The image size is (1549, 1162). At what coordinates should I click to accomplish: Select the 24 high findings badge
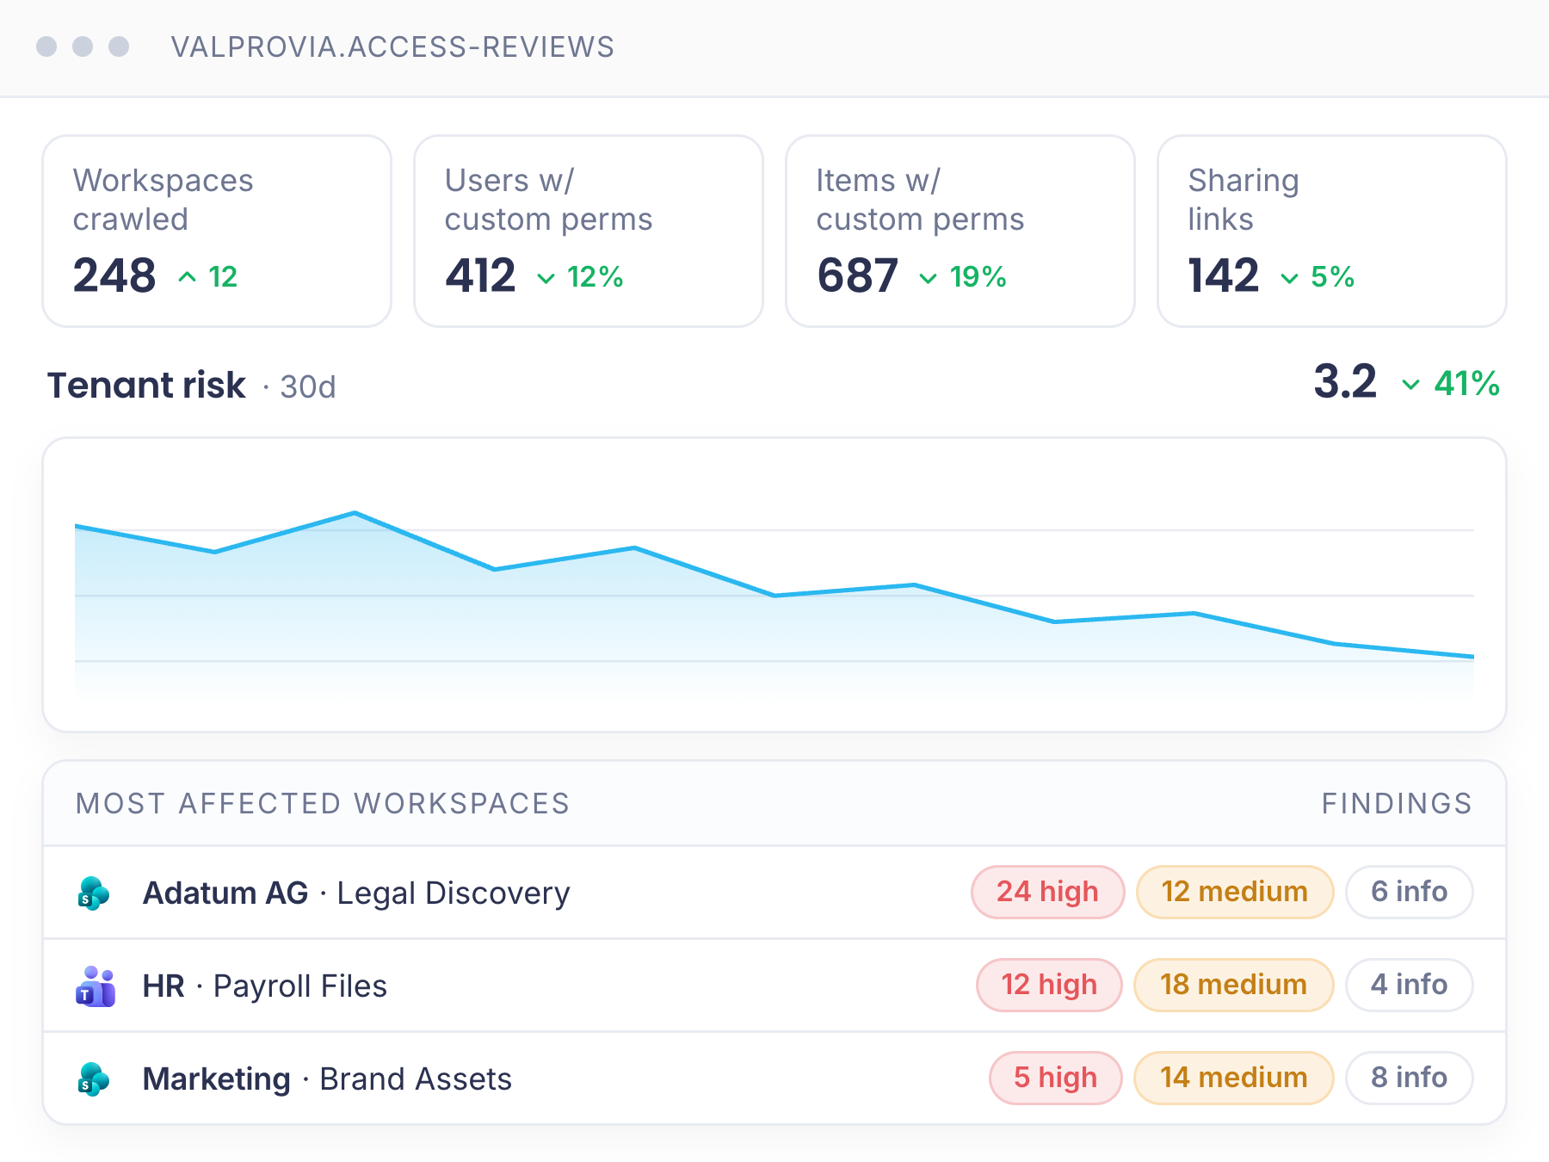pyautogui.click(x=1047, y=892)
